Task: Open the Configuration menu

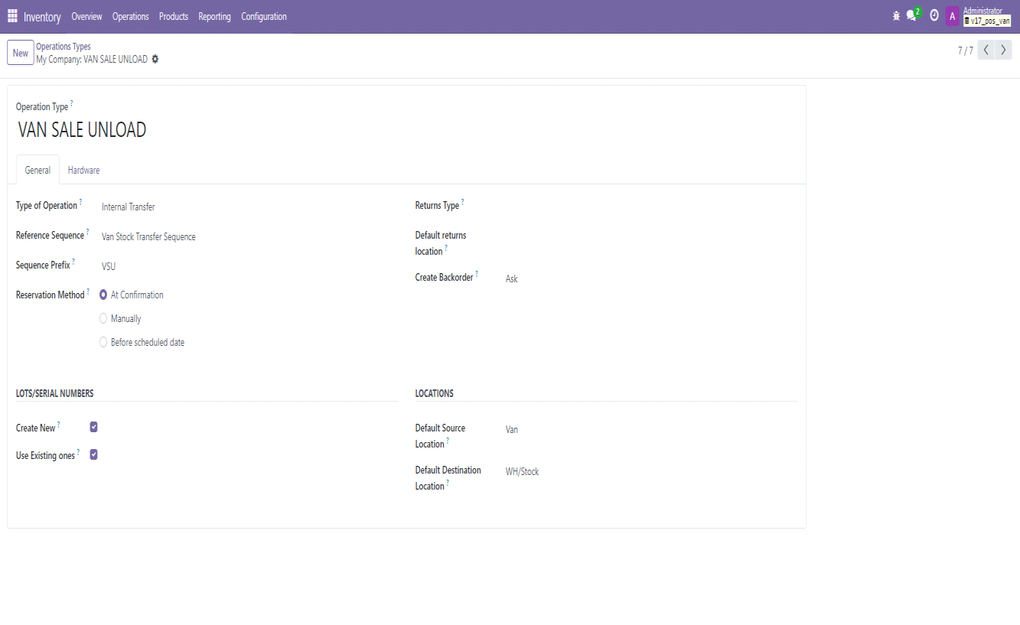Action: (x=264, y=16)
